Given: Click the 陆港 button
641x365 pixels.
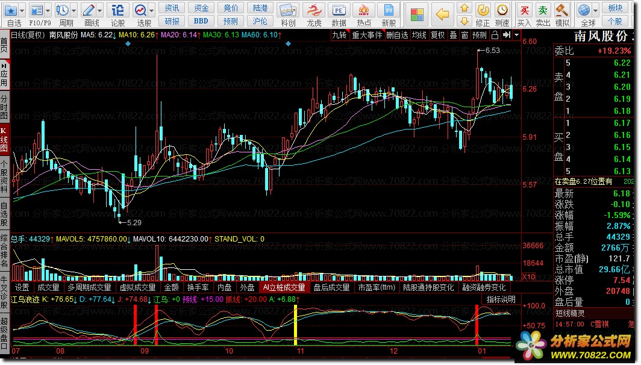Looking at the screenshot, I should (x=260, y=8).
